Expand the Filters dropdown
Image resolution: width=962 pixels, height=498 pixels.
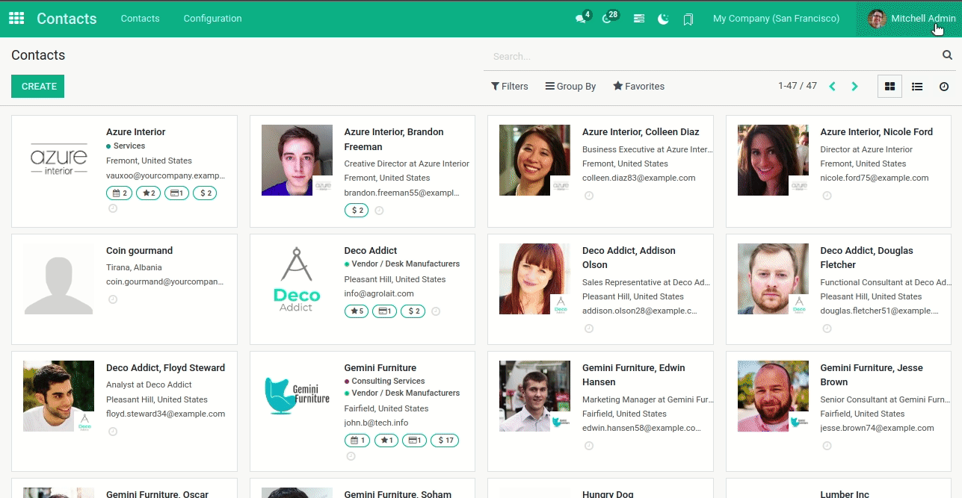(510, 87)
